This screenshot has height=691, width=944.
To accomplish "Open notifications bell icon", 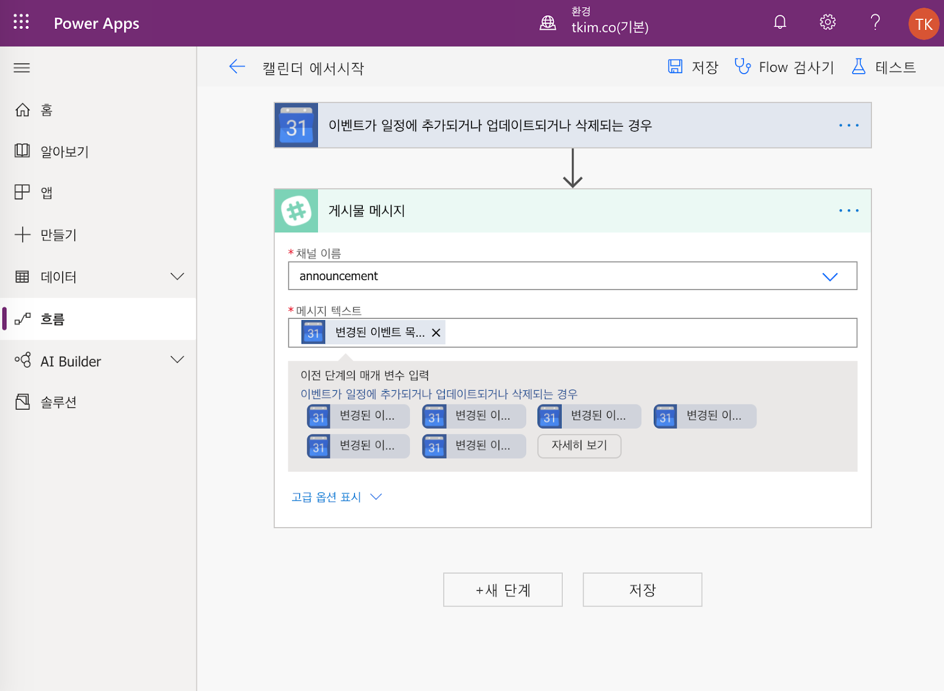I will pos(780,22).
